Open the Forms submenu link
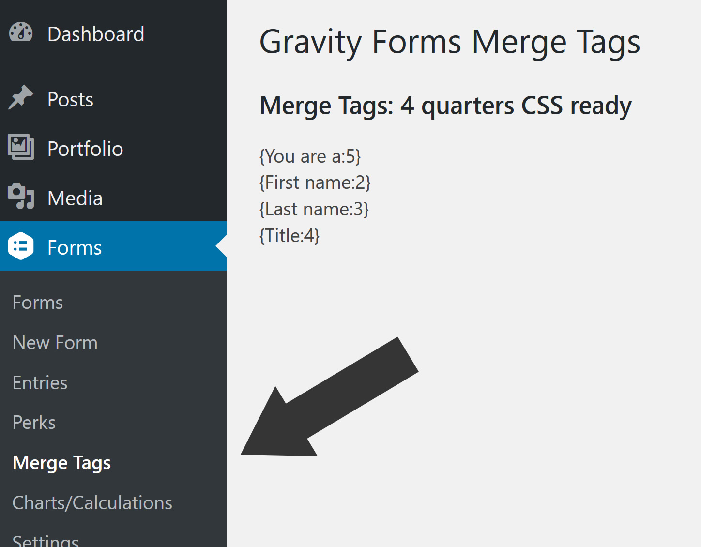 click(x=38, y=303)
